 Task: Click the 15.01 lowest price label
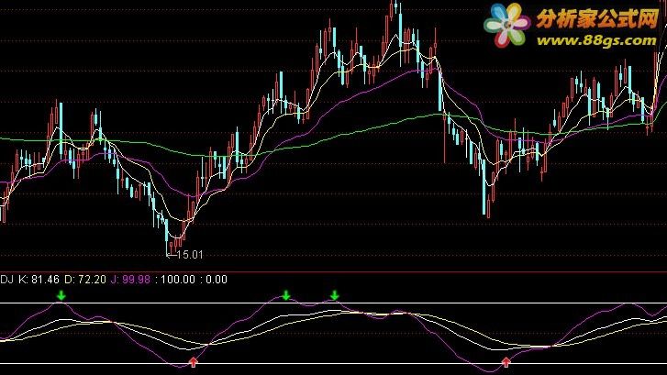[x=189, y=255]
